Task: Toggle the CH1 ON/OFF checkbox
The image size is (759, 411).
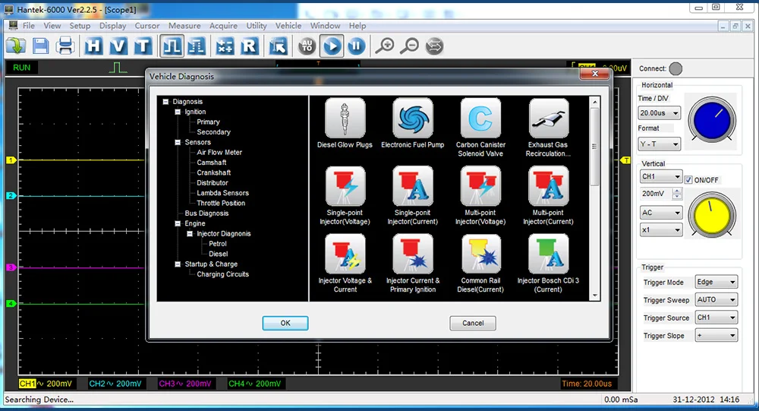Action: [x=688, y=180]
